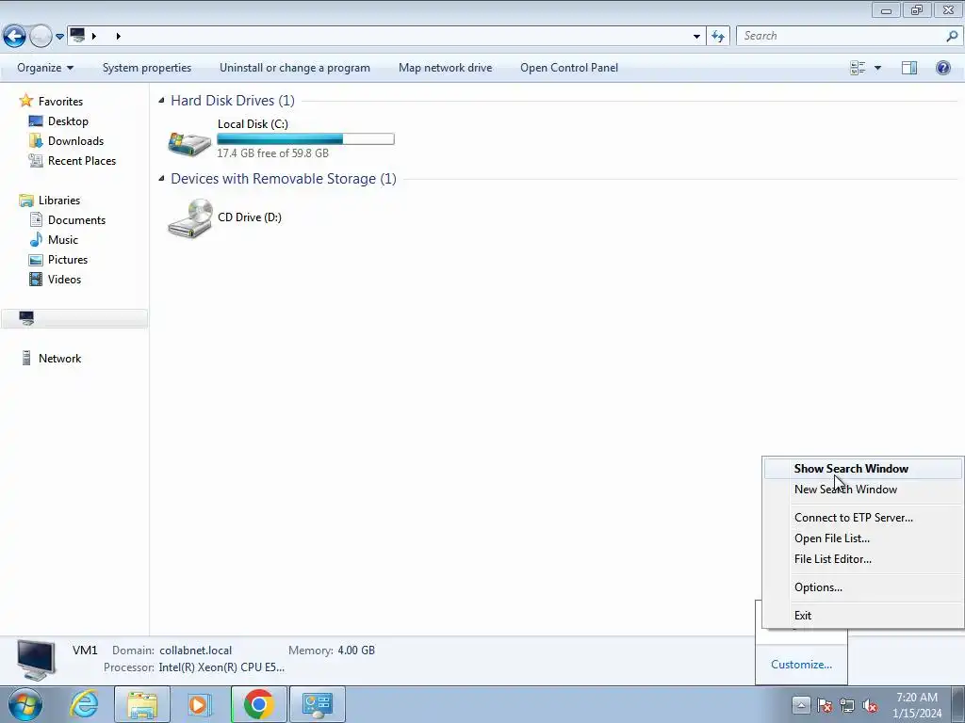965x723 pixels.
Task: Click the Local Disk (C:) usage bar
Action: tap(305, 139)
